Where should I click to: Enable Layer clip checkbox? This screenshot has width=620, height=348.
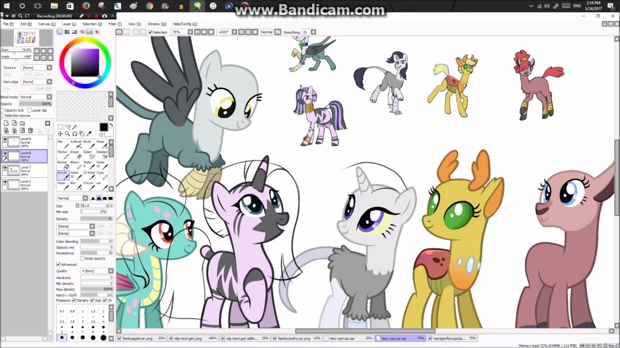click(x=29, y=110)
